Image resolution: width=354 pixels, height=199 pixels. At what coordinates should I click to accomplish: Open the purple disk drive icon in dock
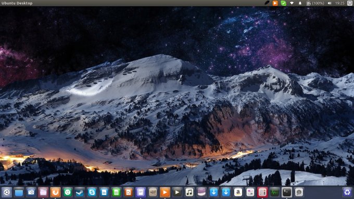coord(202,192)
